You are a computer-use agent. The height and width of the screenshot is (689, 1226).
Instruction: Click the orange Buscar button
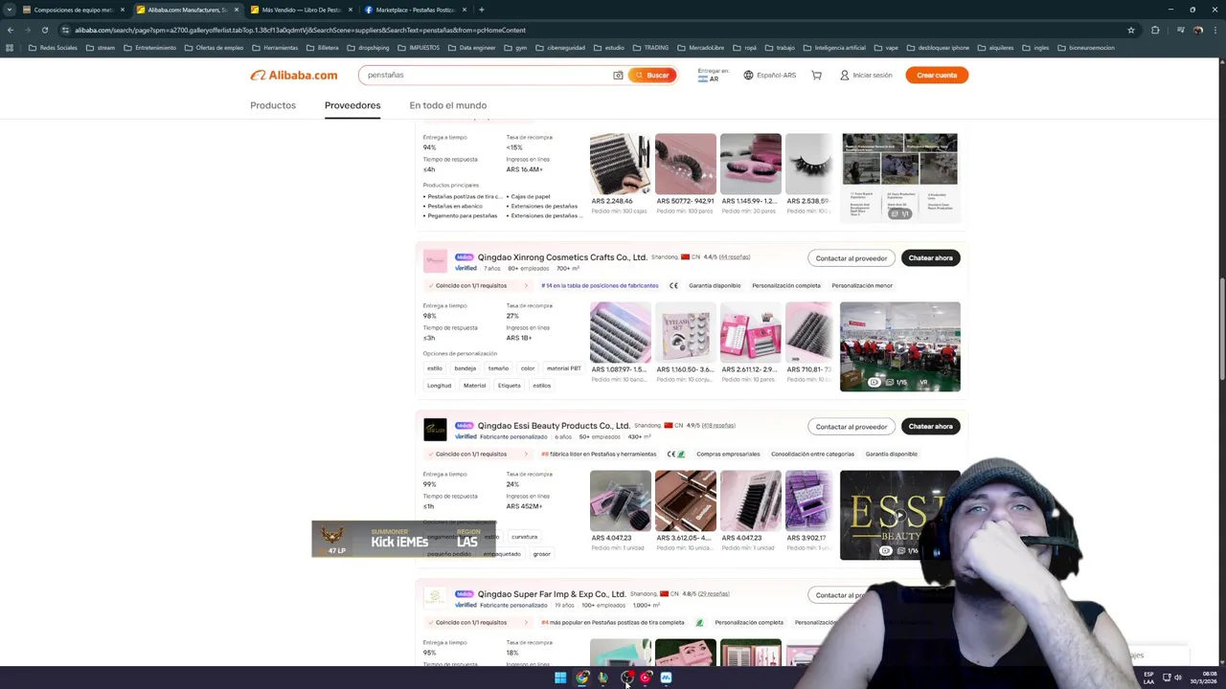(x=652, y=75)
